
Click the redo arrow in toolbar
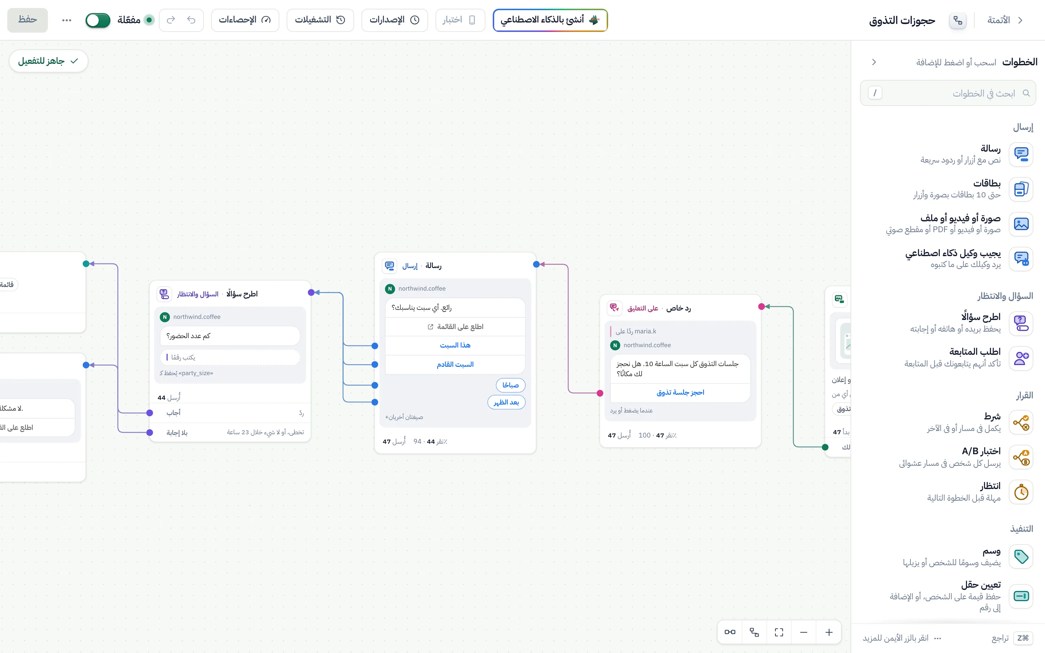pos(171,20)
